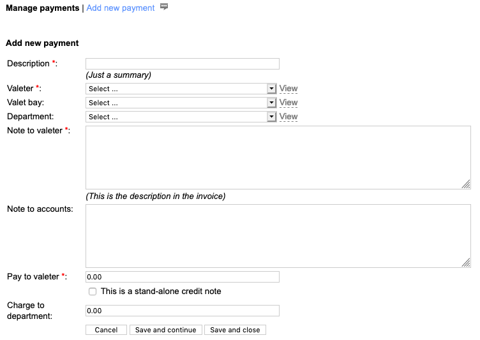Click the Manage payments heading tab
This screenshot has height=340, width=480.
point(43,8)
